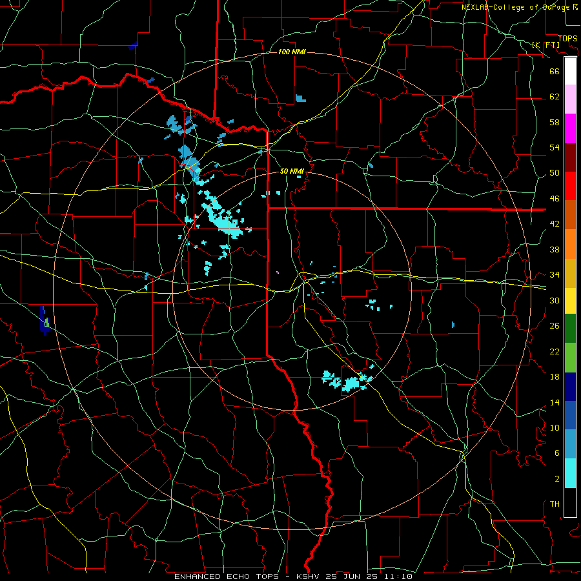
Task: Click the bright yellow legend swatch
Action: coord(570,301)
